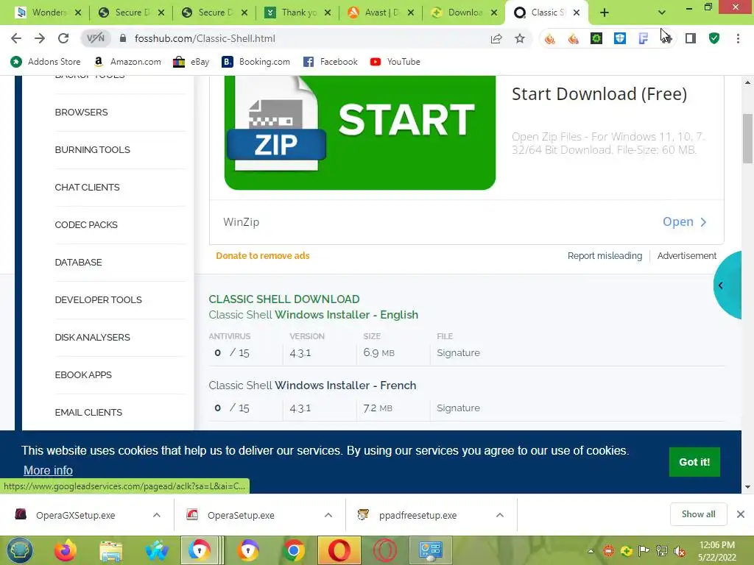Click Donate to remove ads
This screenshot has height=565, width=754.
point(263,255)
